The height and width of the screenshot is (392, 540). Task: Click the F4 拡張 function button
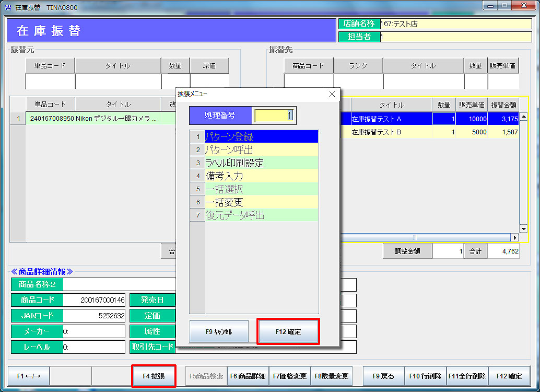[154, 376]
